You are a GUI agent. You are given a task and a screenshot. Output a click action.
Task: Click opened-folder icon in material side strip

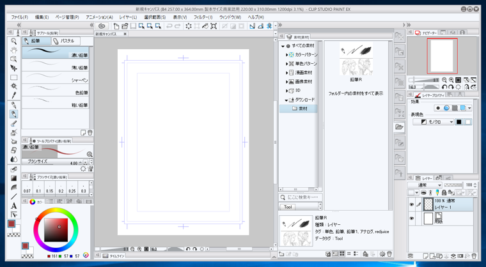(x=399, y=127)
